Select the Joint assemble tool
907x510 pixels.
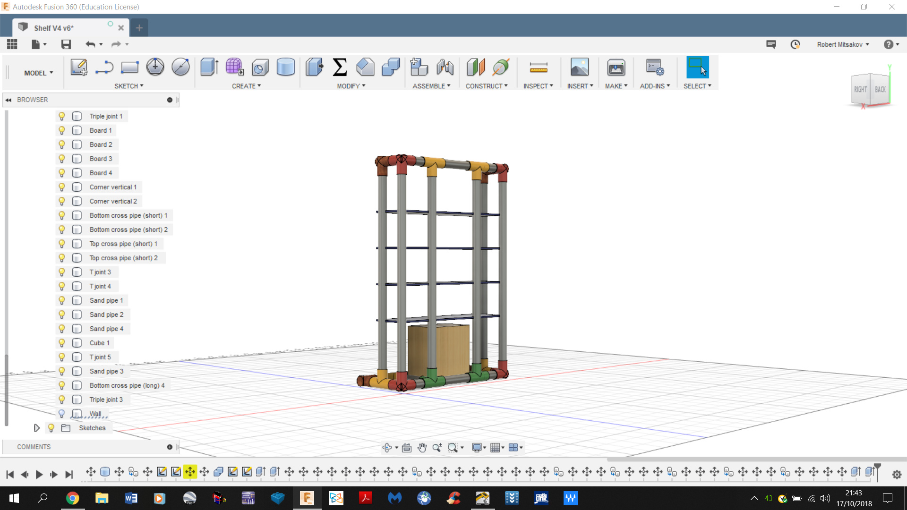(445, 67)
